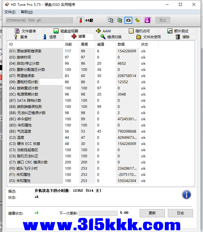Viewport: 203px width, 232px height.
Task: Click the 阈值 column header
Action: (101, 44)
